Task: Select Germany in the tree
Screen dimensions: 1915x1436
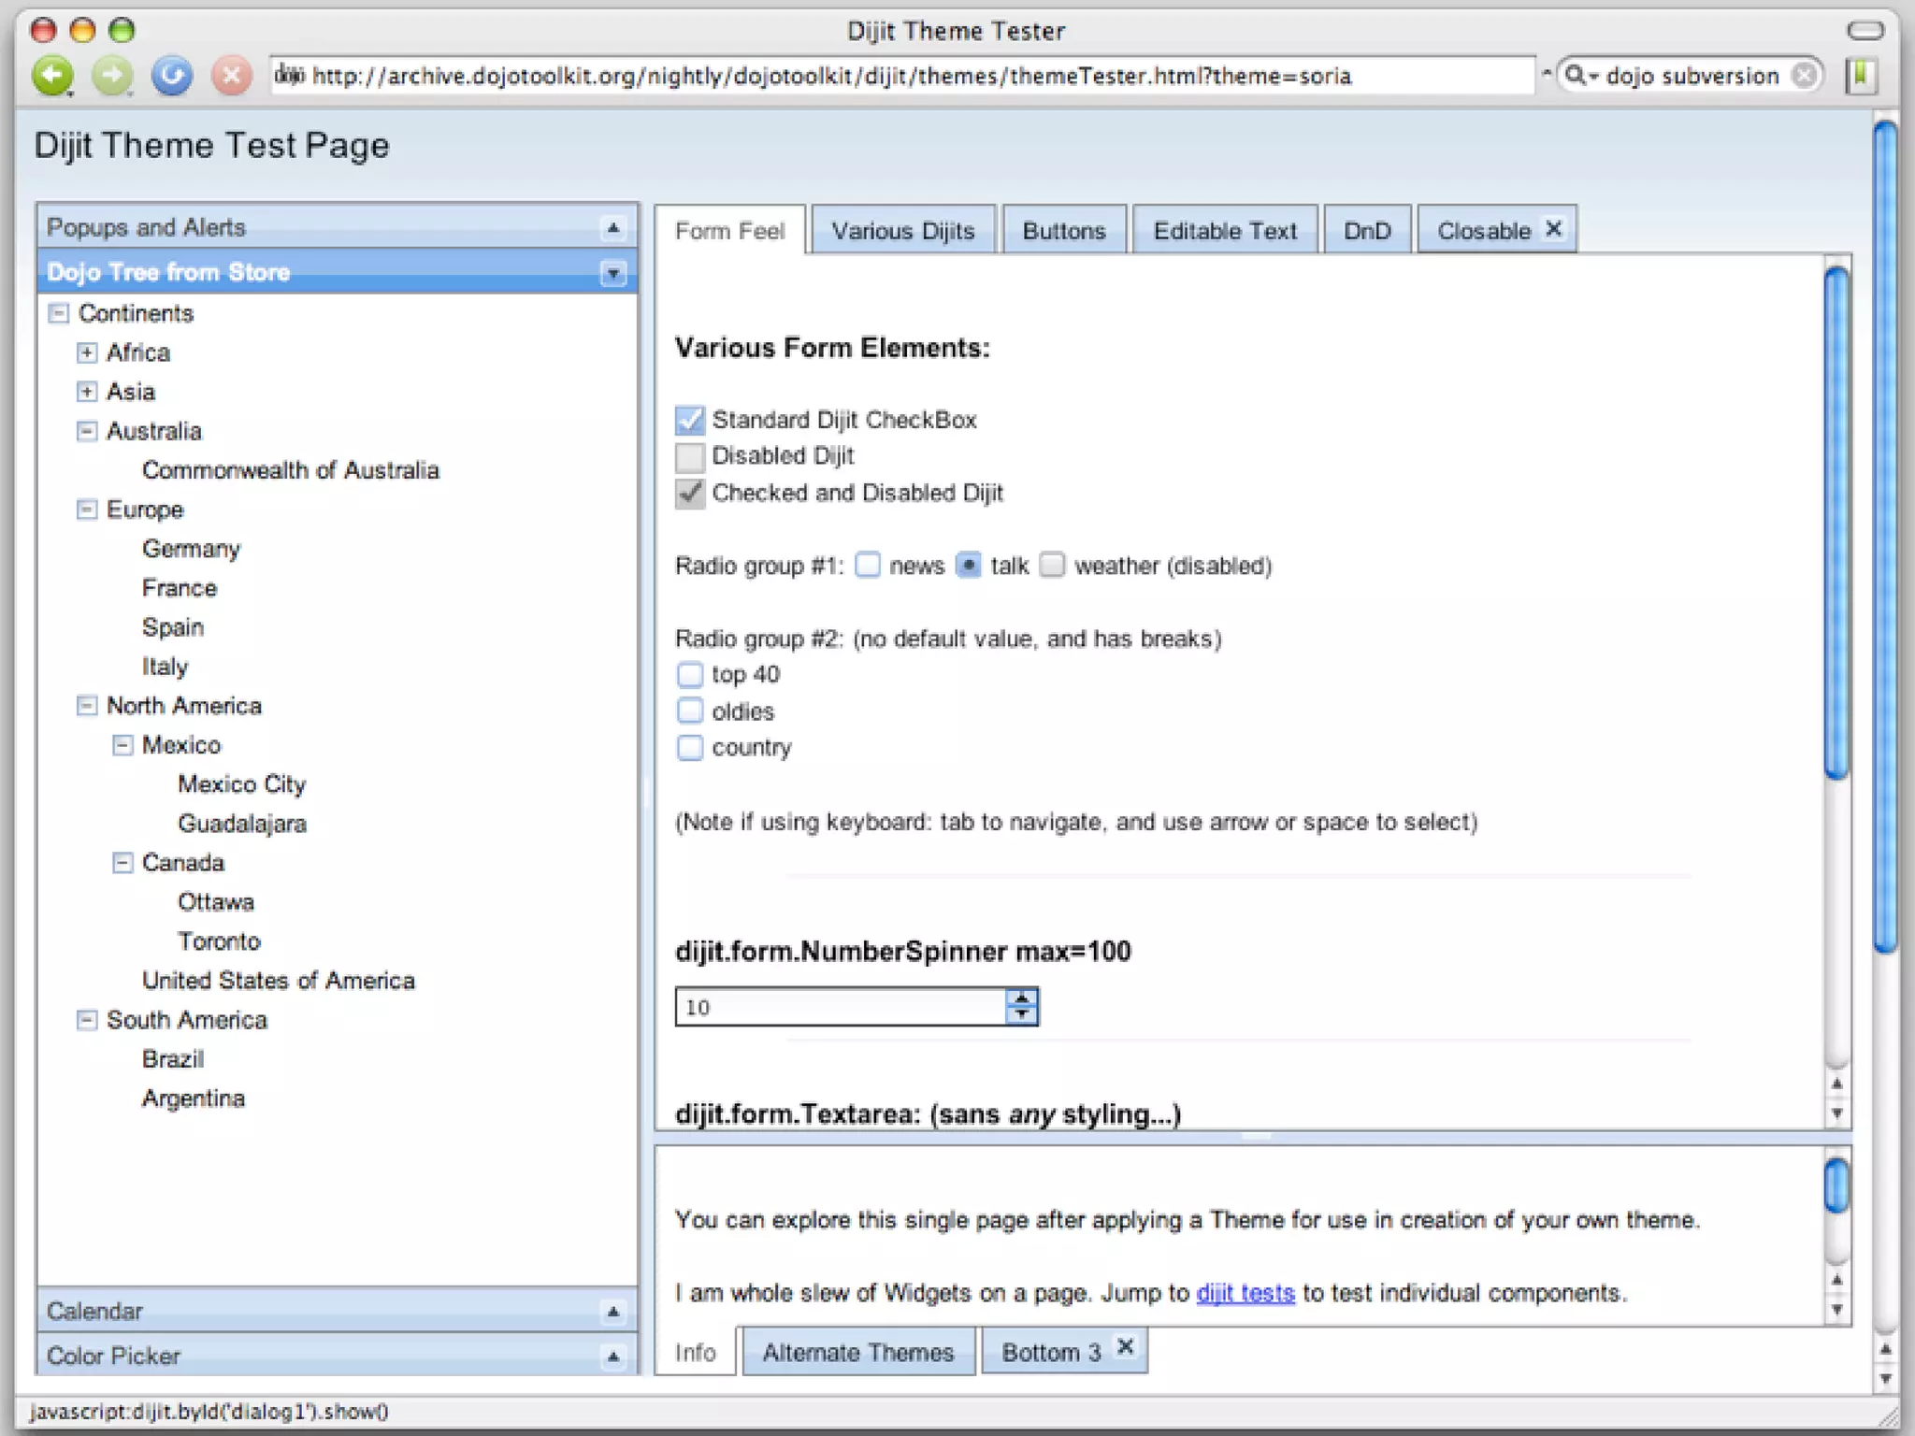Action: [x=192, y=549]
